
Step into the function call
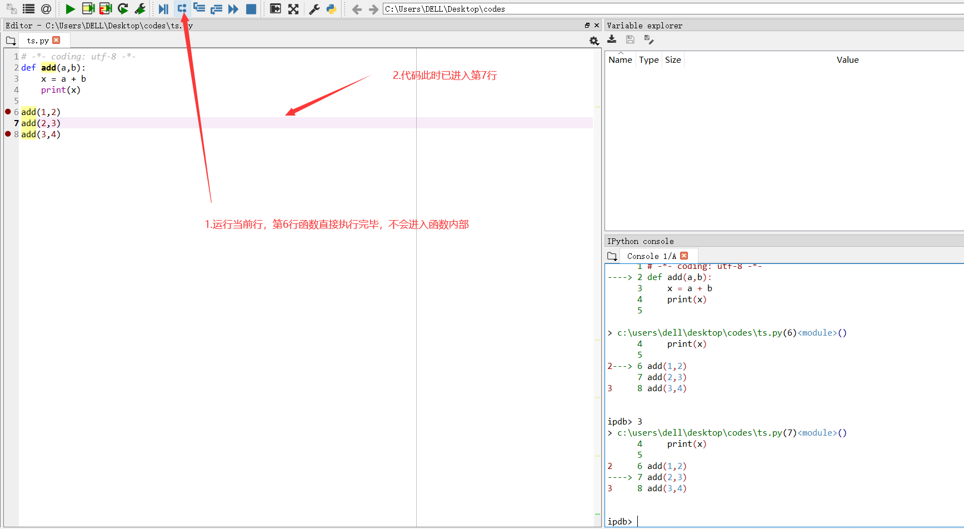pyautogui.click(x=199, y=9)
